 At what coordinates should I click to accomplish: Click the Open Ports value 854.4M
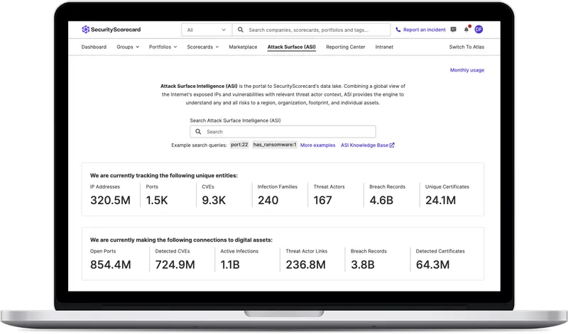[111, 265]
